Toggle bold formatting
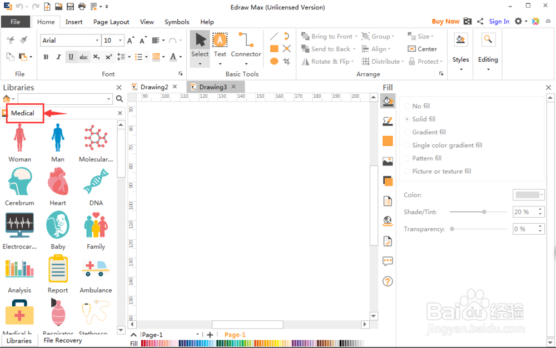Viewport: 556px width, 348px height. (x=46, y=57)
